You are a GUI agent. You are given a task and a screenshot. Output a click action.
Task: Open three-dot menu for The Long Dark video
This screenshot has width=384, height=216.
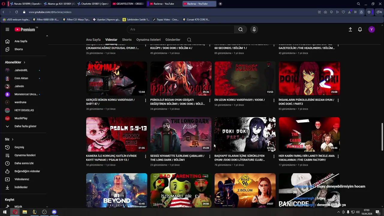pos(210,156)
